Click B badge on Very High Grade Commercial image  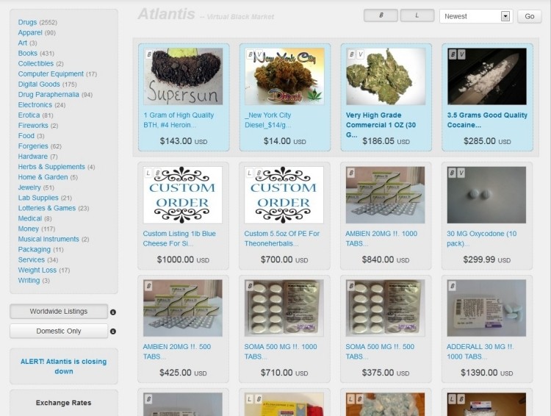pyautogui.click(x=351, y=54)
